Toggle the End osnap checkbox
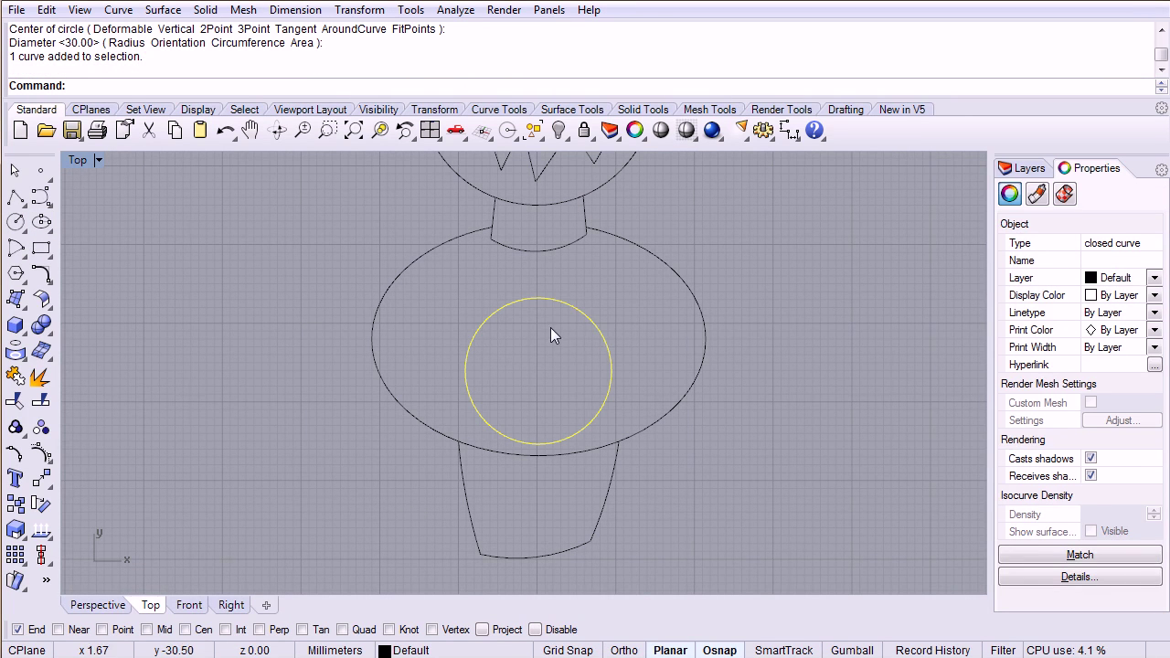Viewport: 1170px width, 658px height. click(17, 630)
